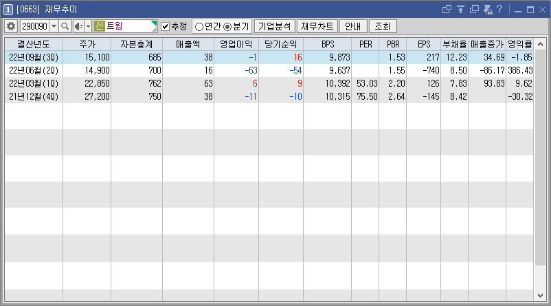Click the 안내 button
Image resolution: width=551 pixels, height=306 pixels.
(x=353, y=26)
